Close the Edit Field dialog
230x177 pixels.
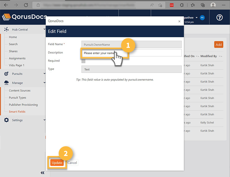[x=179, y=21]
